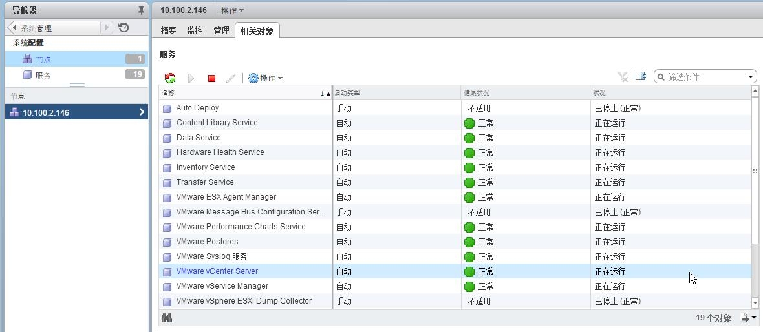This screenshot has width=763, height=332.
Task: Open the export list dropdown icon in footer
Action: (x=747, y=318)
